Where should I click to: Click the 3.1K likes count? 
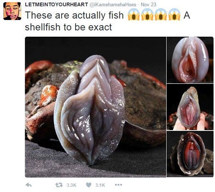click(100, 185)
